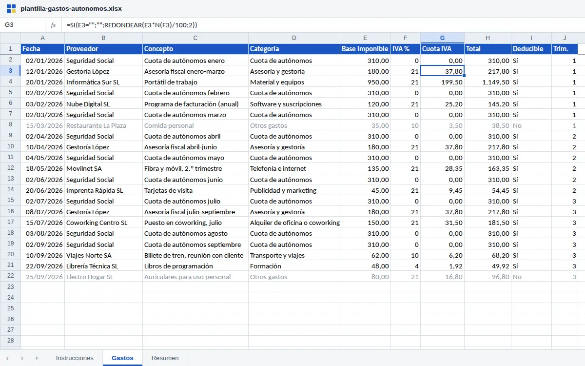This screenshot has width=585, height=366.
Task: Select cell Comida personal
Action: pos(195,125)
